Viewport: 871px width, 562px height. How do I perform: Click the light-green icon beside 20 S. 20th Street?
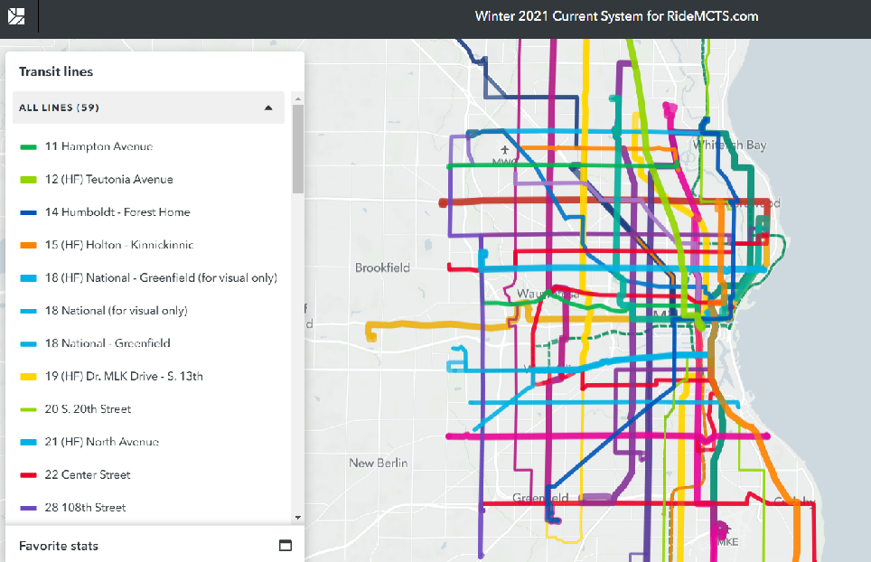[x=27, y=409]
